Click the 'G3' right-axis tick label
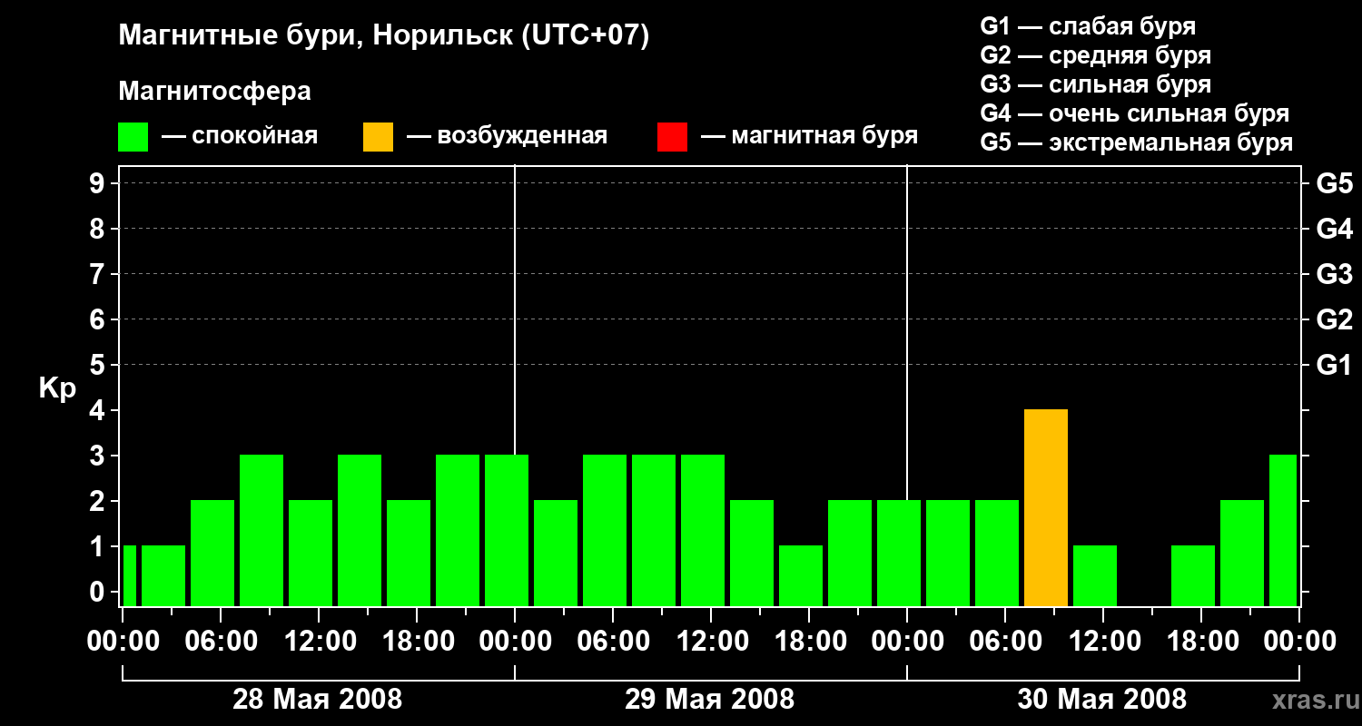The width and height of the screenshot is (1362, 726). [1335, 275]
